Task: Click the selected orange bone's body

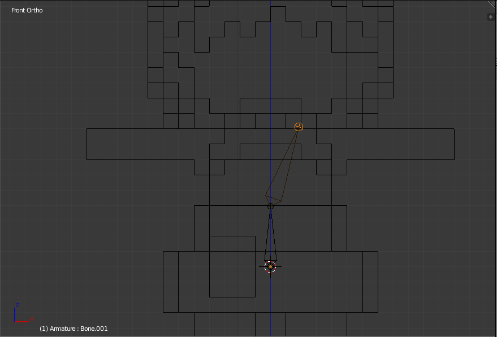Action: [x=282, y=168]
